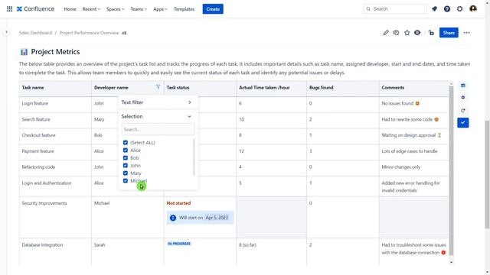Open the notifications icon

point(434,9)
